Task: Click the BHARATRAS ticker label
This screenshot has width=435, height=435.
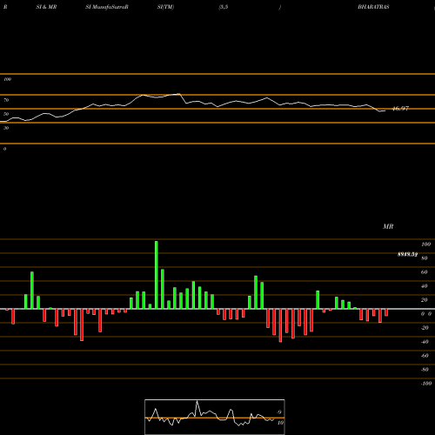Action: (x=373, y=7)
